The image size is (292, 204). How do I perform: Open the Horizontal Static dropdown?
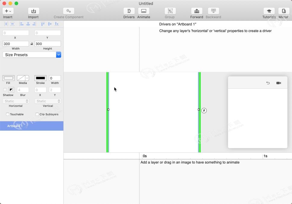(x=16, y=101)
